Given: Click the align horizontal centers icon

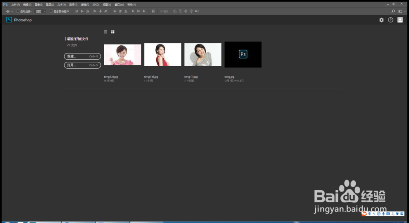Looking at the screenshot, I should tap(101, 11).
